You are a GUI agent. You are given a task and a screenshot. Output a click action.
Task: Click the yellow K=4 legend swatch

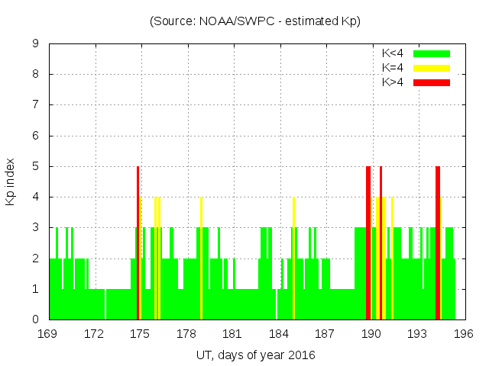point(432,68)
